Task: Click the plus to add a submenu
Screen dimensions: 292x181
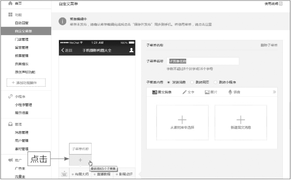Action: (80, 160)
